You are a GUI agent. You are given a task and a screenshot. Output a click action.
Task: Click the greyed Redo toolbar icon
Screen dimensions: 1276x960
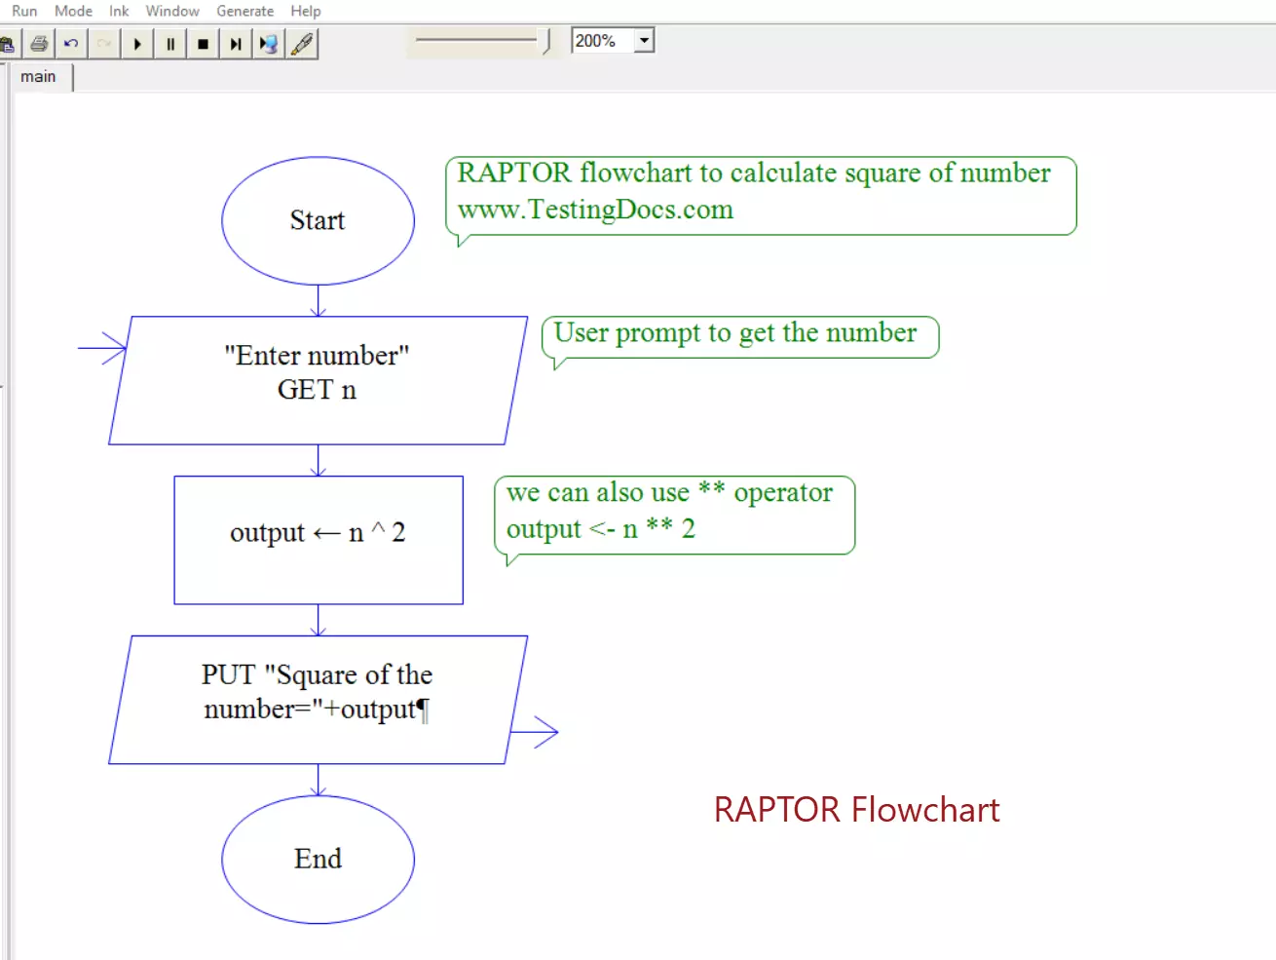(104, 44)
